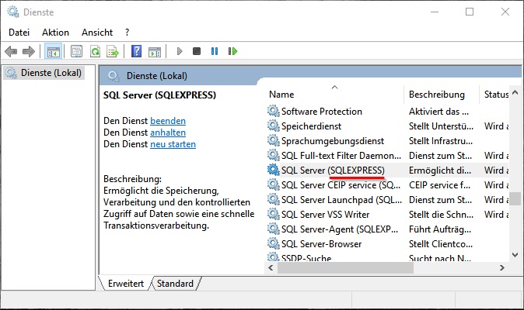
Task: Toggle the console tree show/hide icon
Action: click(53, 52)
